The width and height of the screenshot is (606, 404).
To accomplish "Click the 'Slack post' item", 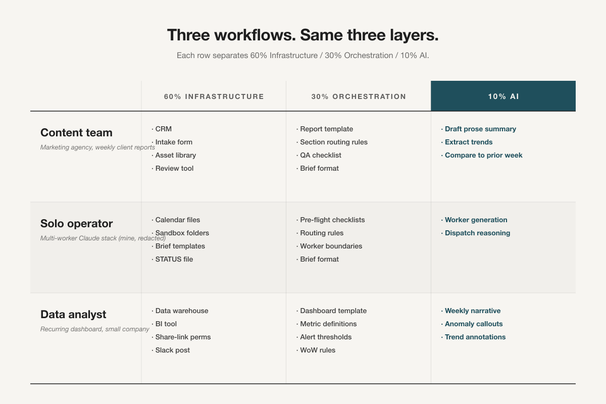I will point(171,350).
